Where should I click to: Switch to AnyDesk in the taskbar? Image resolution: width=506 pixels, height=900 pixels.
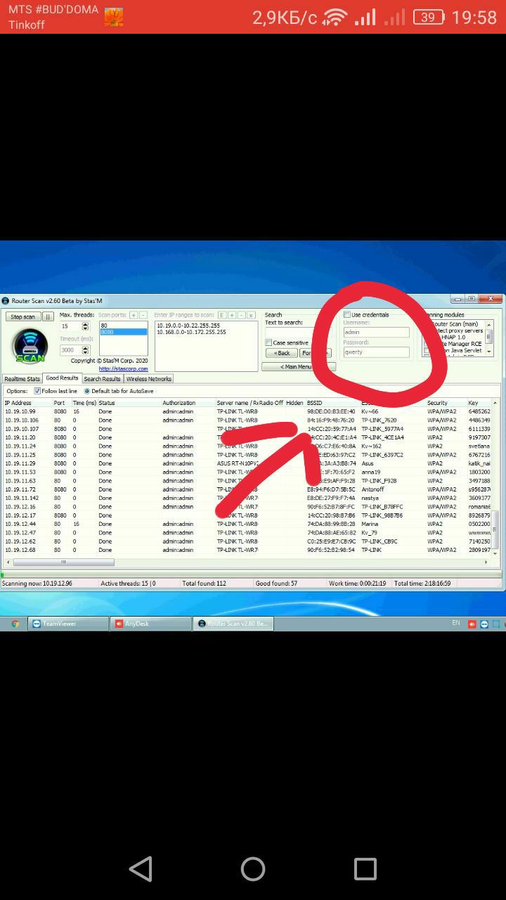pos(151,624)
